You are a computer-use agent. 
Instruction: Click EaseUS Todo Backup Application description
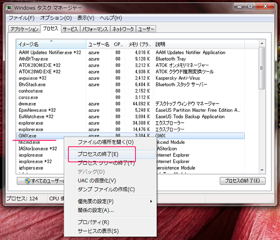[x=190, y=117]
